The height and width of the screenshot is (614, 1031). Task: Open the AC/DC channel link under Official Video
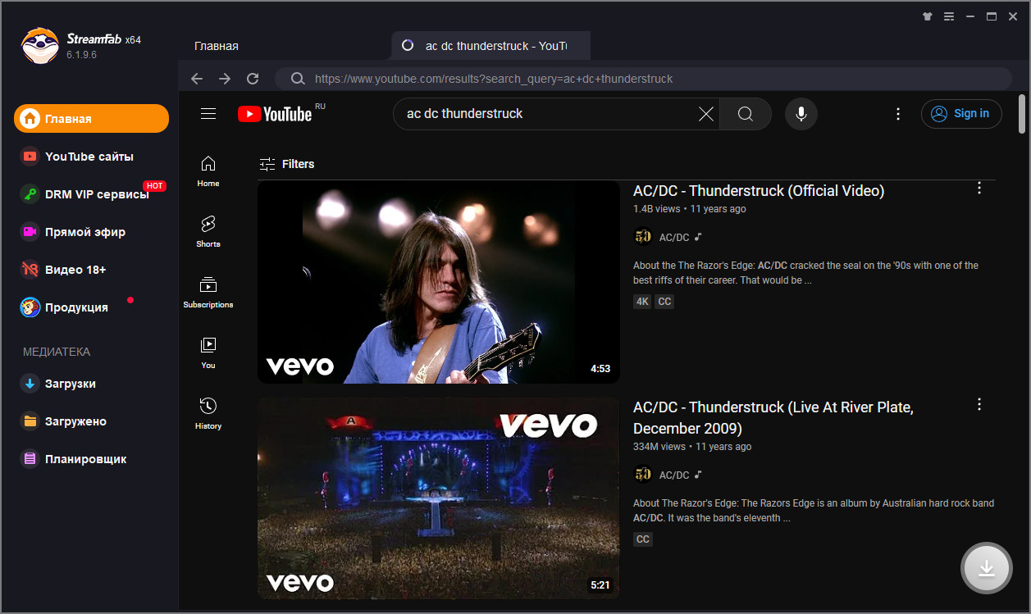[674, 237]
